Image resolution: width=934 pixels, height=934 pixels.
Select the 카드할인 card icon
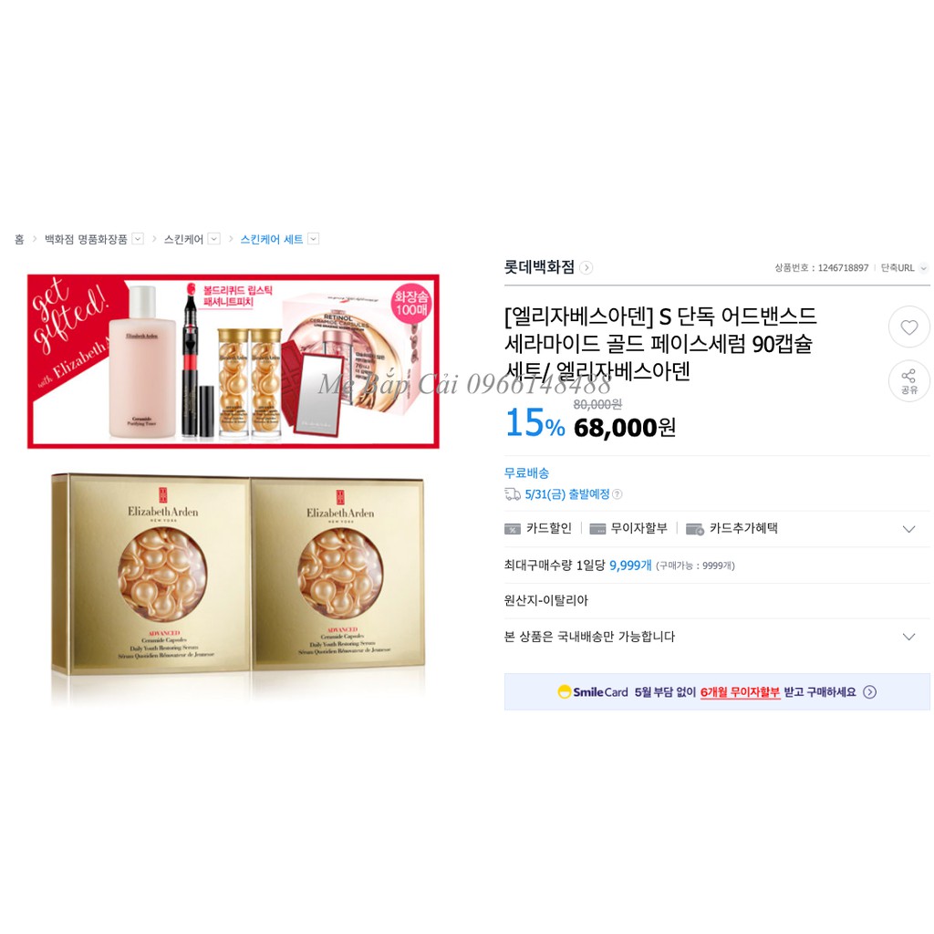(513, 529)
